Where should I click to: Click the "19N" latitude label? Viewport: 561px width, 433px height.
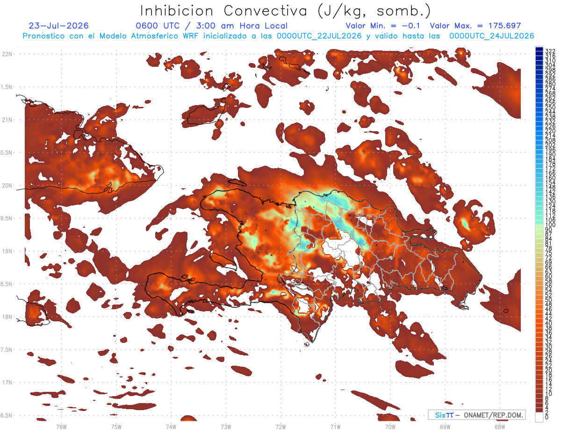tap(7, 251)
